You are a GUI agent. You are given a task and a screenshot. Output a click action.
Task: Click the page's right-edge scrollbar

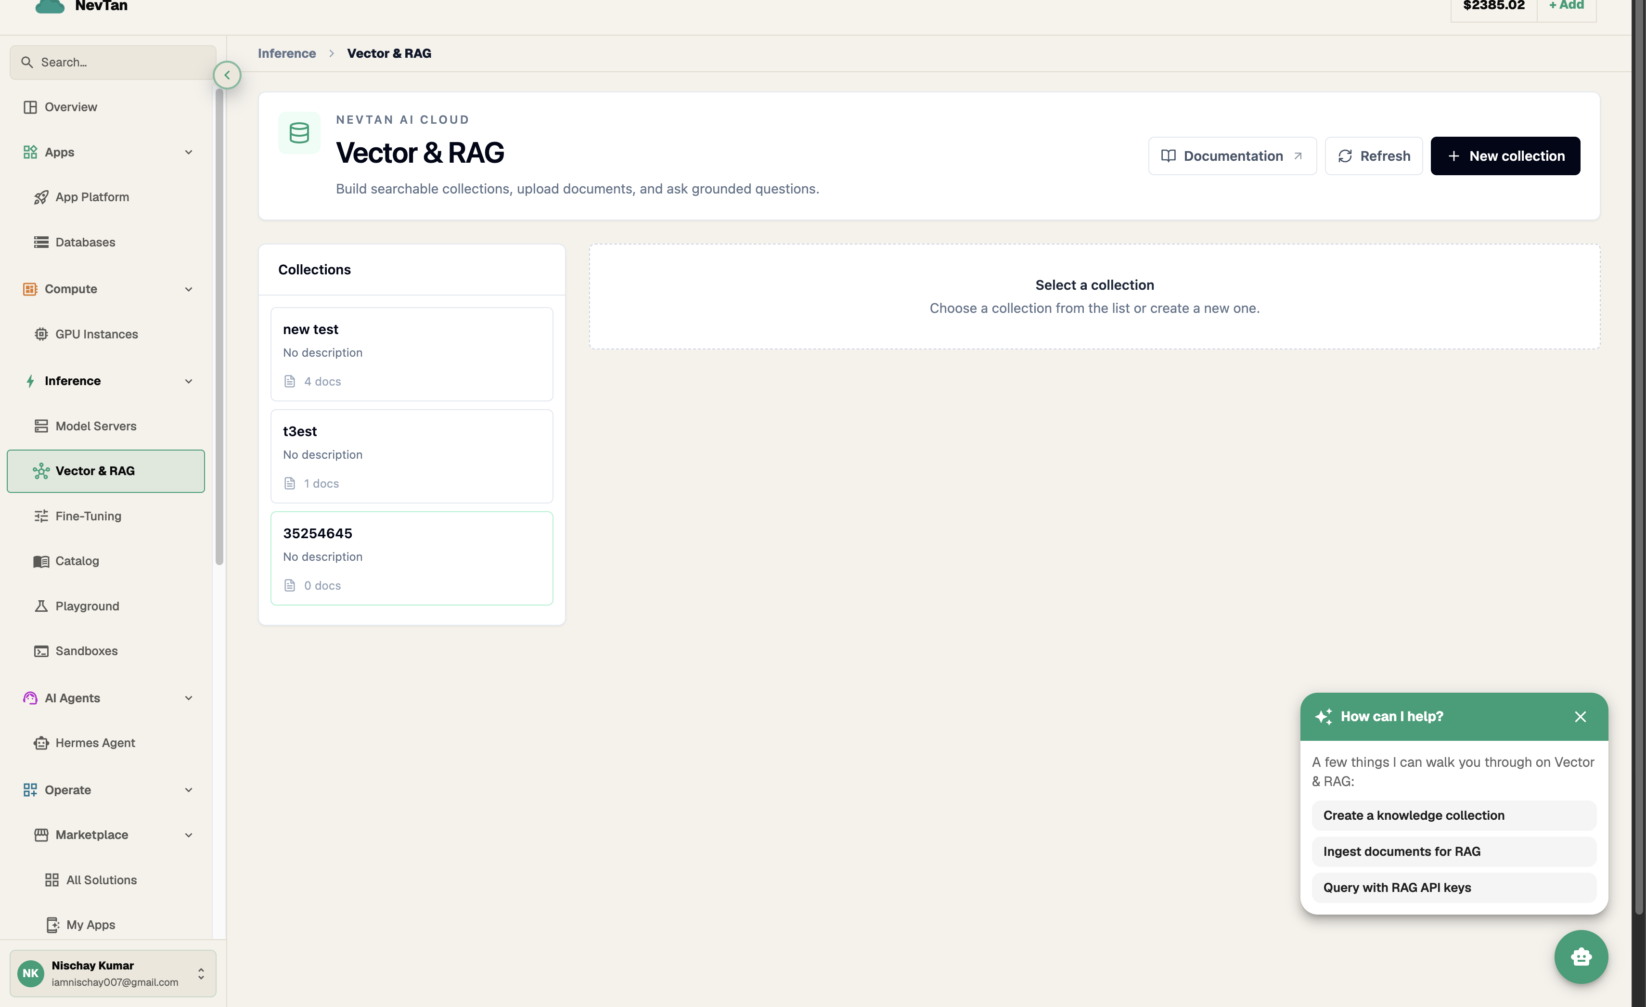click(x=1638, y=458)
